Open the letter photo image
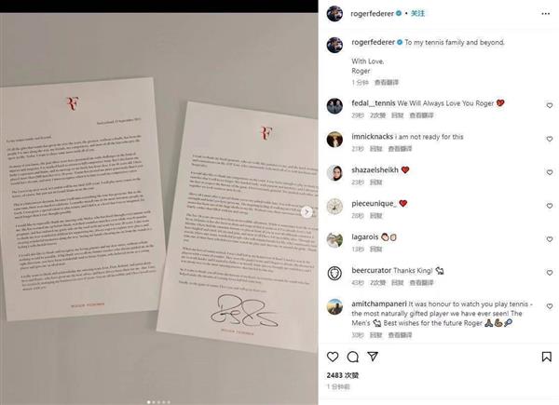 pyautogui.click(x=159, y=209)
